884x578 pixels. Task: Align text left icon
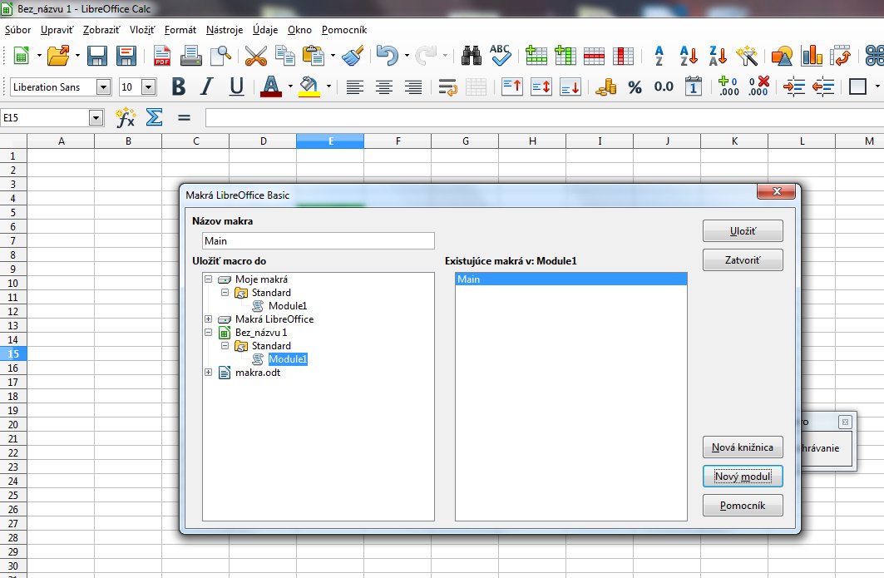tap(354, 86)
